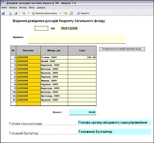Select indicator cell 11010100 in row 12

coord(28,100)
